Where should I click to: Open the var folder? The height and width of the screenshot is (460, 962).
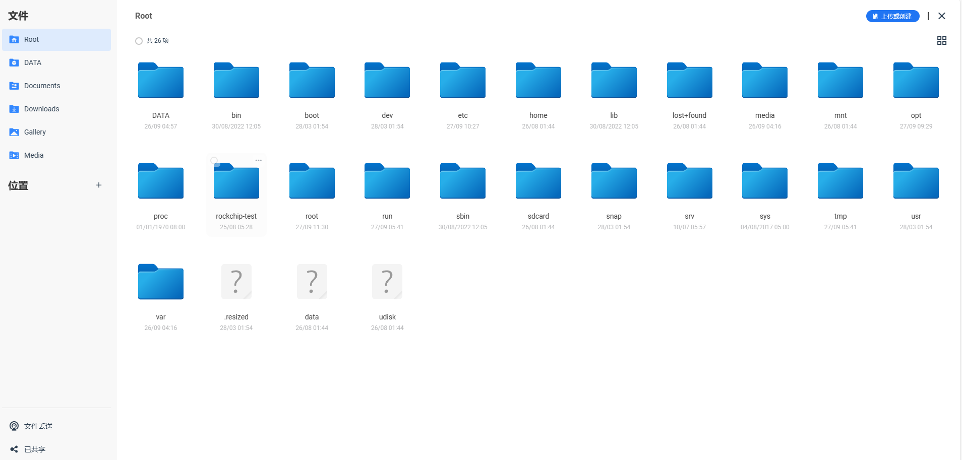click(x=160, y=282)
